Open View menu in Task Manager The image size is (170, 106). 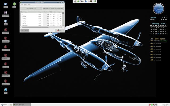tap(25, 5)
